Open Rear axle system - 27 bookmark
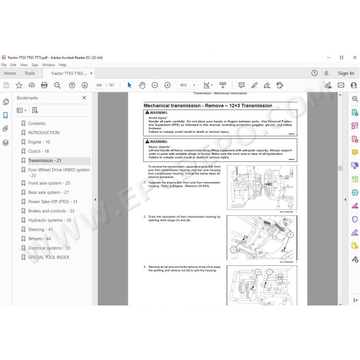This screenshot has width=360, height=360. click(48, 192)
